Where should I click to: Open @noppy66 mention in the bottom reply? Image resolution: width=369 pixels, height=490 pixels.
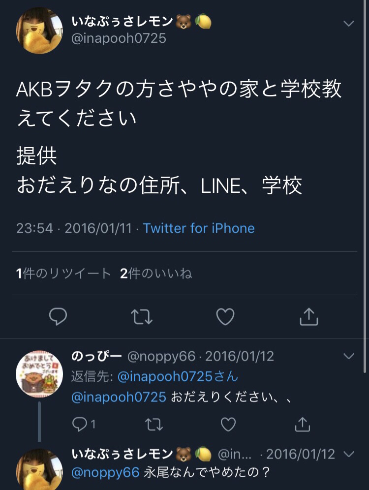(x=105, y=472)
